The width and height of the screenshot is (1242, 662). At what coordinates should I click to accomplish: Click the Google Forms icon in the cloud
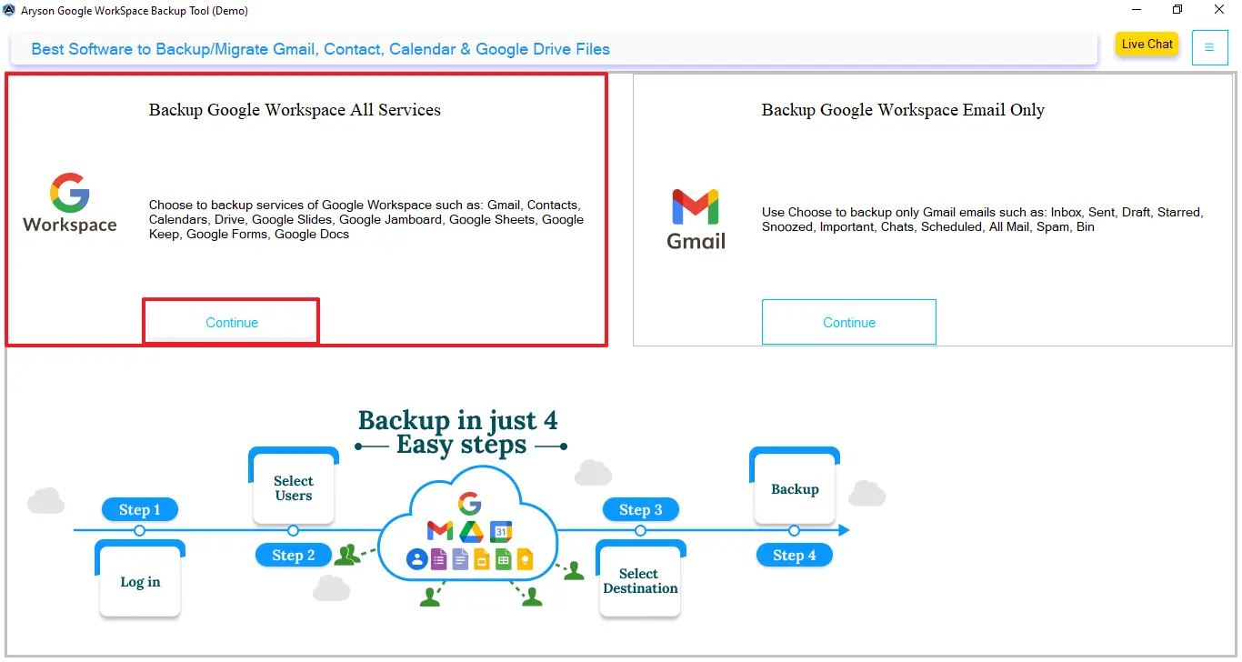(x=439, y=558)
